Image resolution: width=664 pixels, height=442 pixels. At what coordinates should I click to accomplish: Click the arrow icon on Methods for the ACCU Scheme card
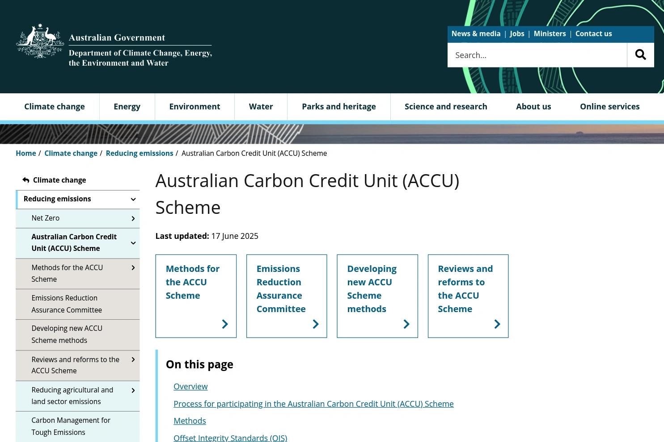[x=225, y=324]
